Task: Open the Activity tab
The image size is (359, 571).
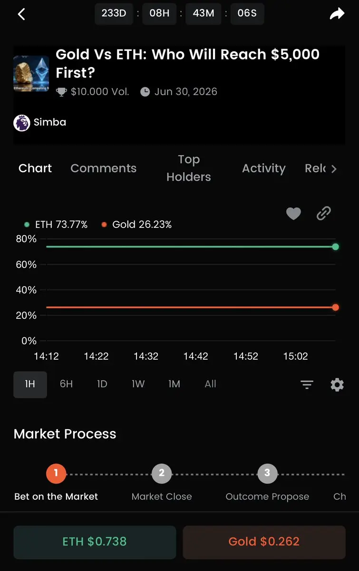Action: point(263,168)
